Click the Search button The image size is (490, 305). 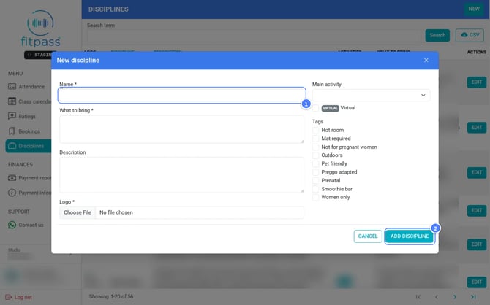(437, 35)
